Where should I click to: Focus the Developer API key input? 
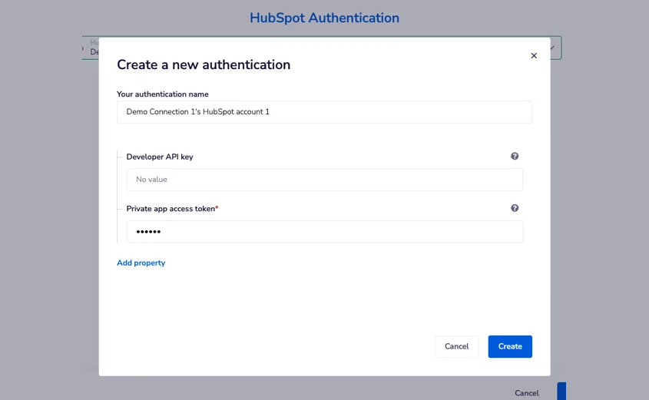[x=324, y=180]
